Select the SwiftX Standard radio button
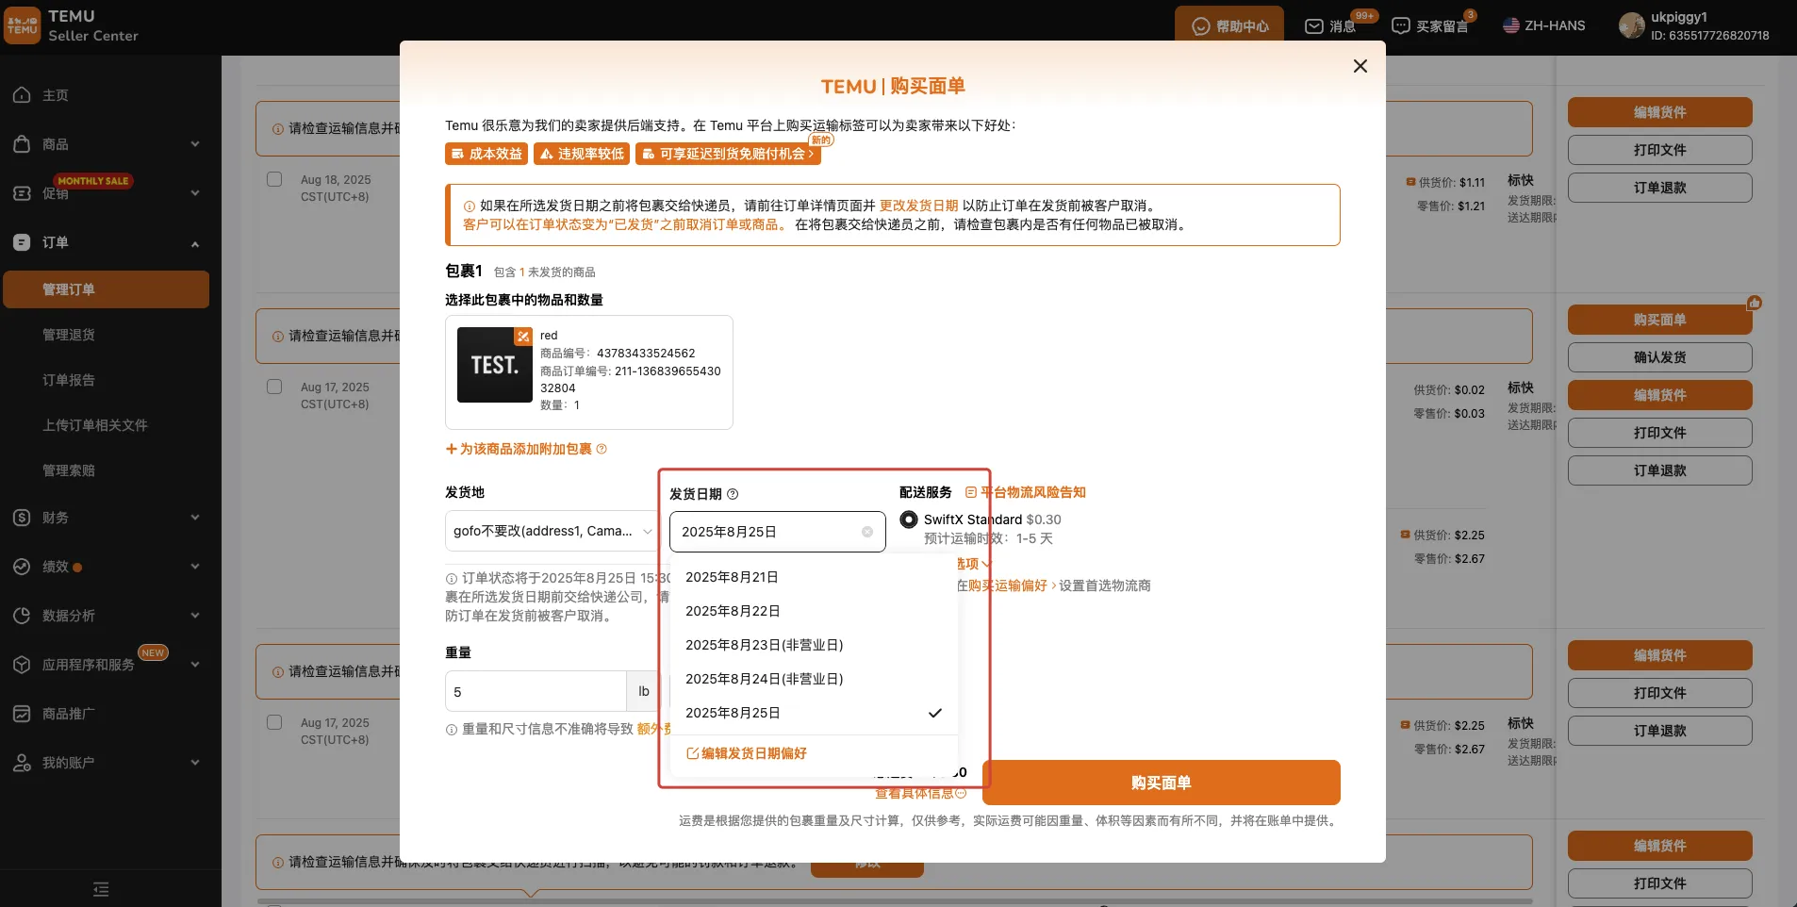Image resolution: width=1797 pixels, height=907 pixels. [x=909, y=519]
